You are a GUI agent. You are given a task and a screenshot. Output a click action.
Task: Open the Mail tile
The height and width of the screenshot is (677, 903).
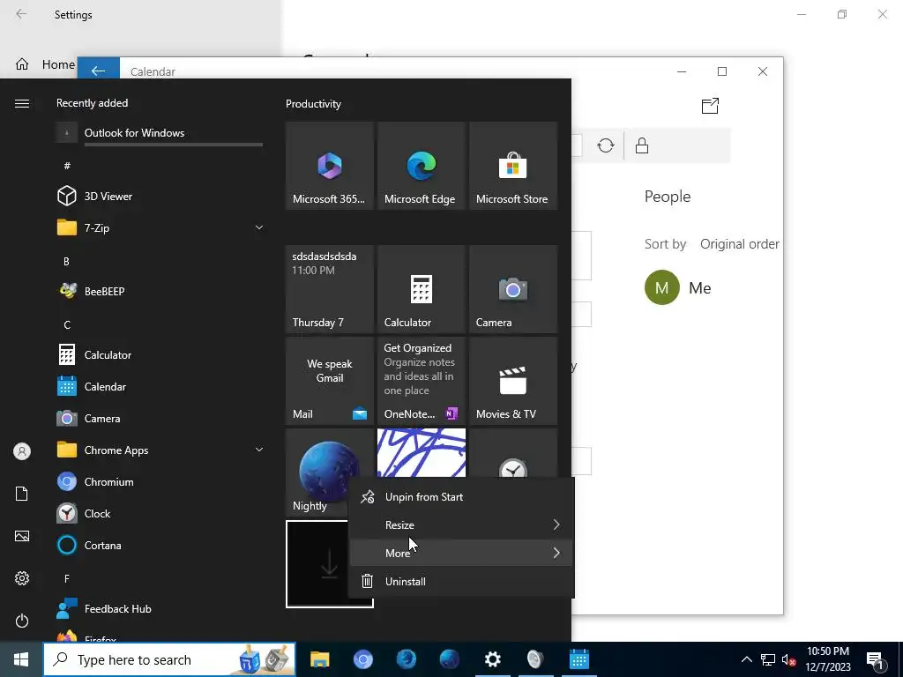[x=330, y=381]
